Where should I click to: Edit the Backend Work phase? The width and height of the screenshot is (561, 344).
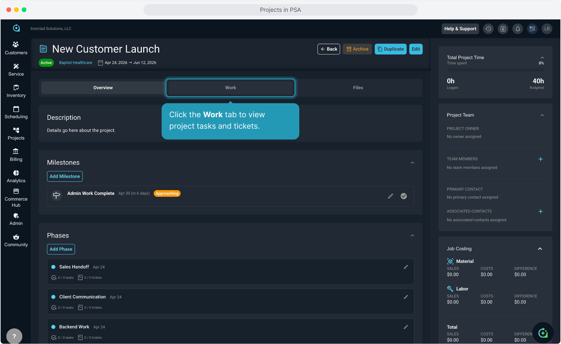[x=406, y=327]
